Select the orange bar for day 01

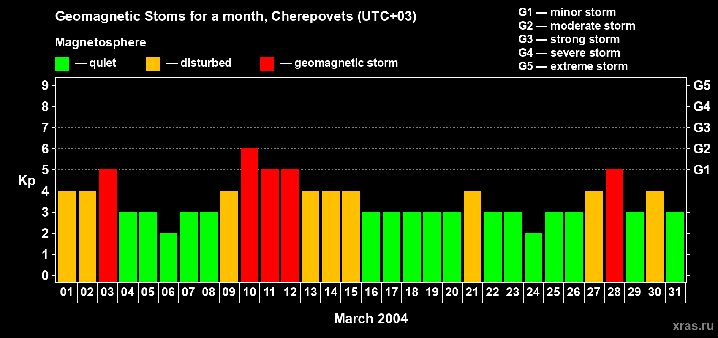point(67,236)
